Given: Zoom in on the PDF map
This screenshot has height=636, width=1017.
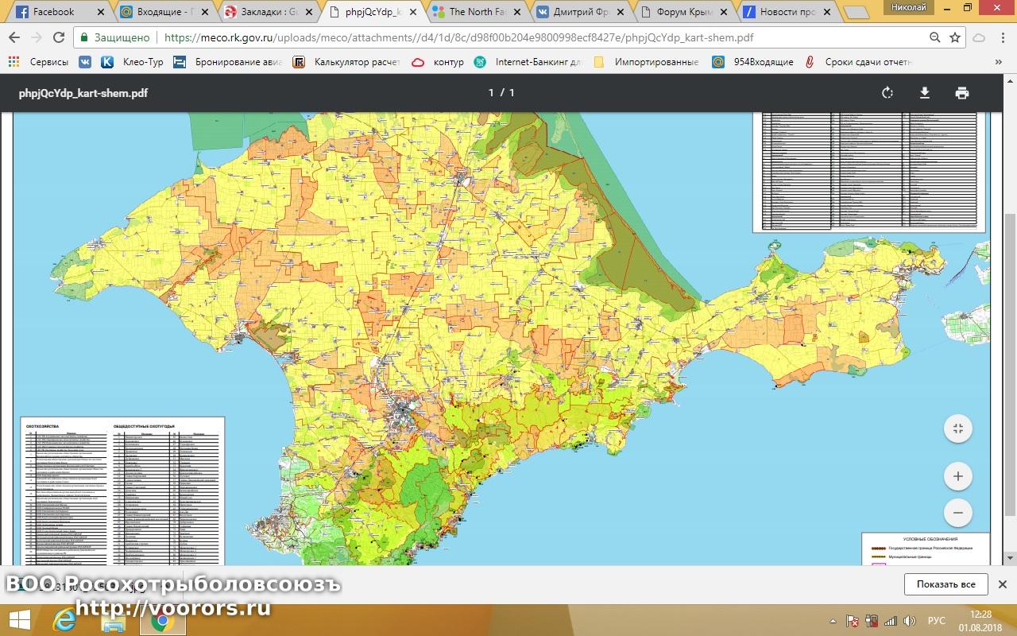Looking at the screenshot, I should tap(957, 477).
